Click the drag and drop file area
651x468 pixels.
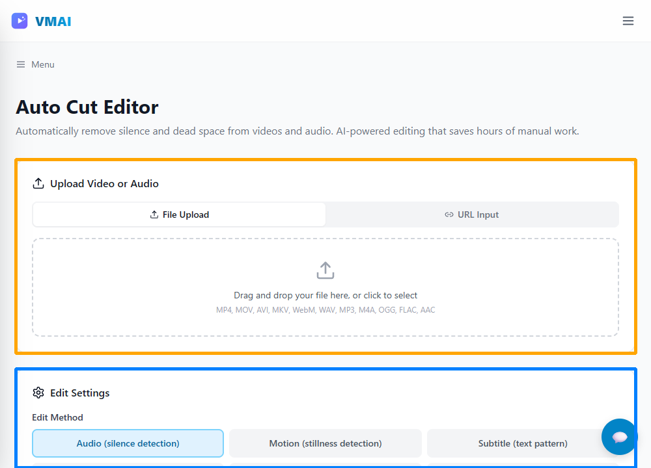(x=325, y=287)
